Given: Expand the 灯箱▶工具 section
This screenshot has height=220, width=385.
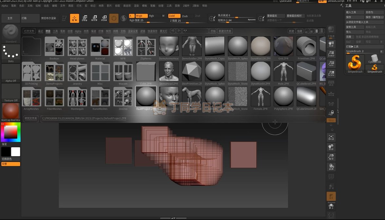Looking at the screenshot, I should (353, 46).
